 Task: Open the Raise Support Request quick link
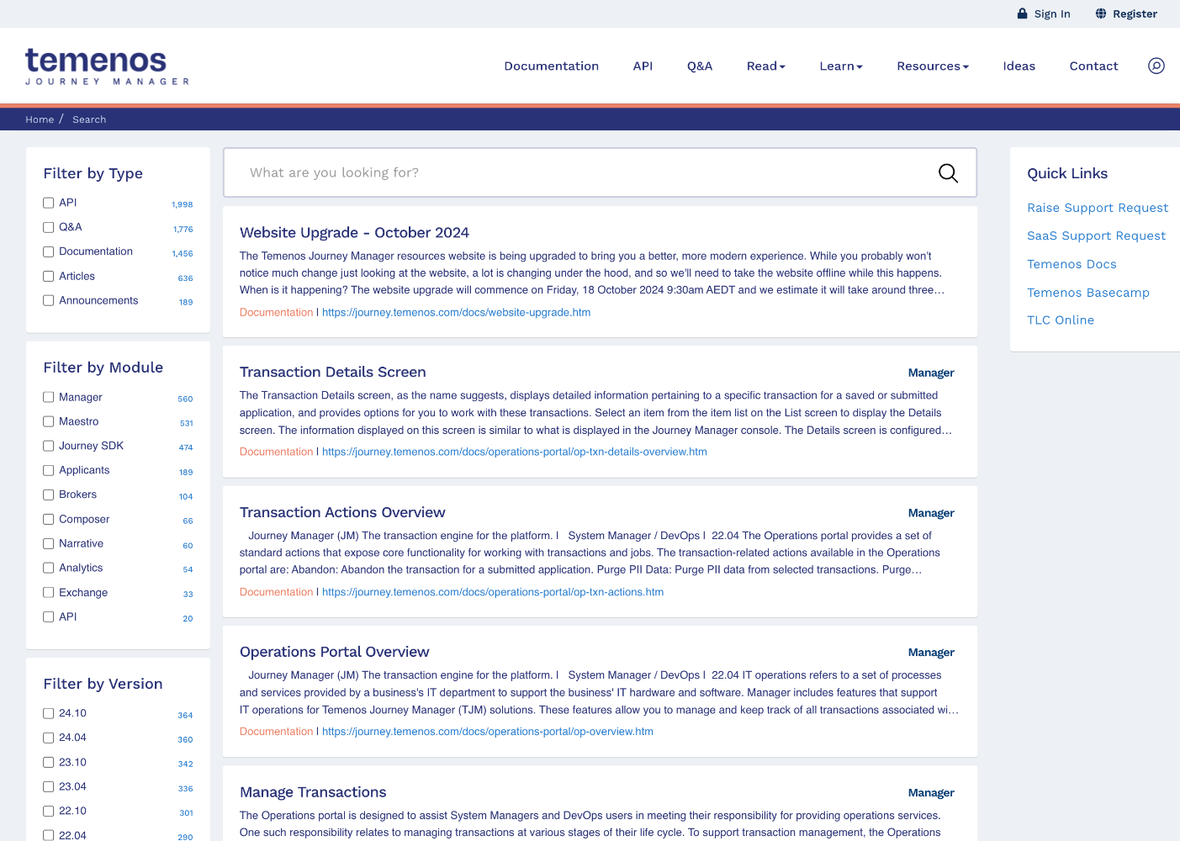tap(1097, 208)
